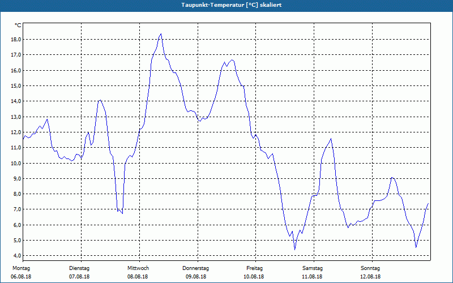The image size is (453, 283).
Task: Click the 06.08.18 date label
Action: pos(21,277)
